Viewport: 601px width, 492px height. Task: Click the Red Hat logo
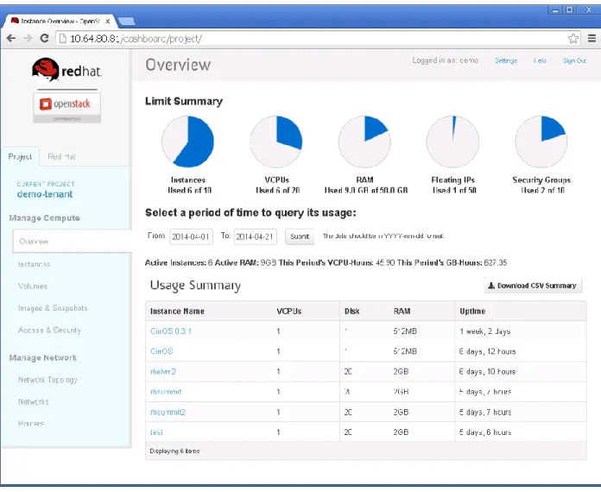click(x=66, y=71)
